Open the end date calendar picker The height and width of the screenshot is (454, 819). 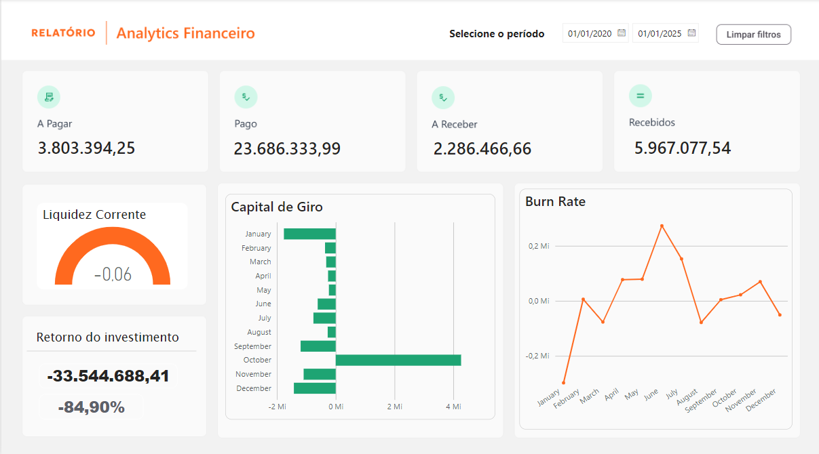coord(691,33)
